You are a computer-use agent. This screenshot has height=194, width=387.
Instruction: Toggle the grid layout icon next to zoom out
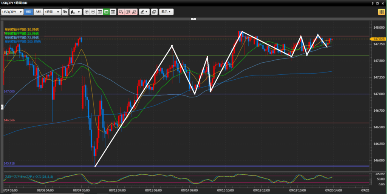[100, 12]
